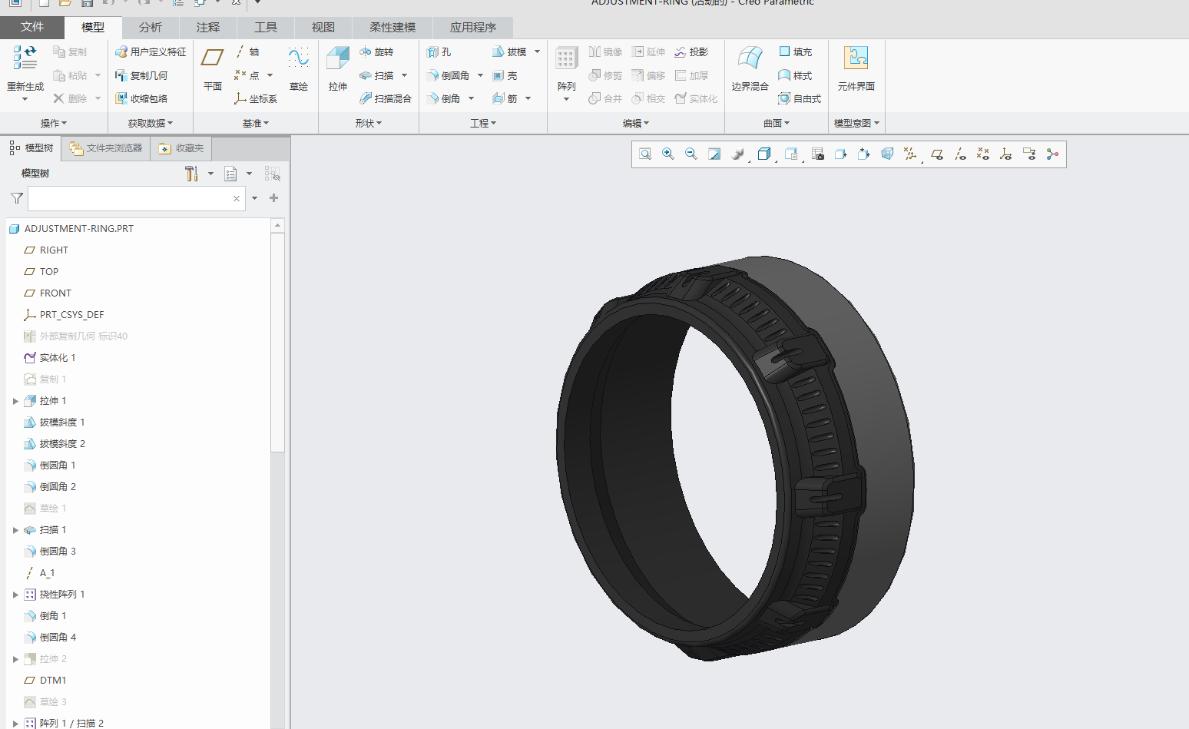The height and width of the screenshot is (729, 1189).
Task: Click the Hole (孔) feature icon
Action: tap(439, 52)
